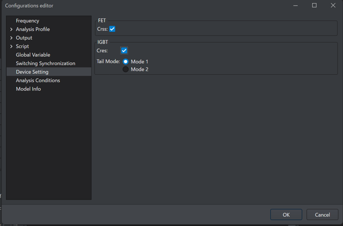Open the Analysis Profile settings page
Viewport: 343px width, 226px height.
coord(33,29)
